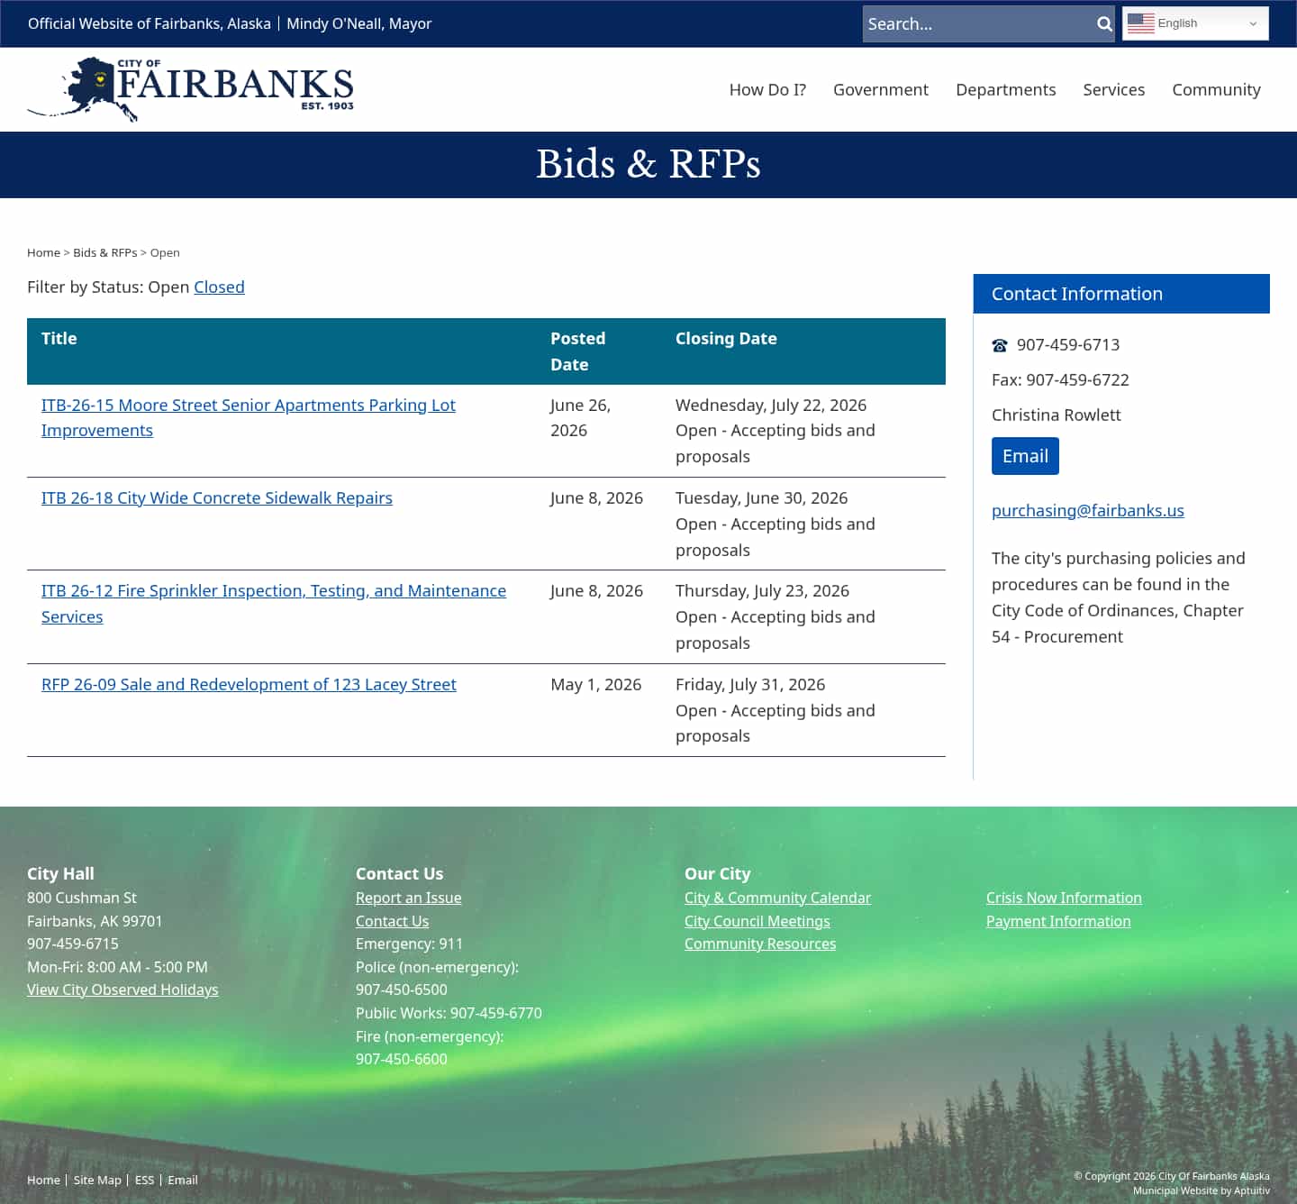Open ITB 26-18 Concrete Sidewalk Repairs bid

coord(217,498)
